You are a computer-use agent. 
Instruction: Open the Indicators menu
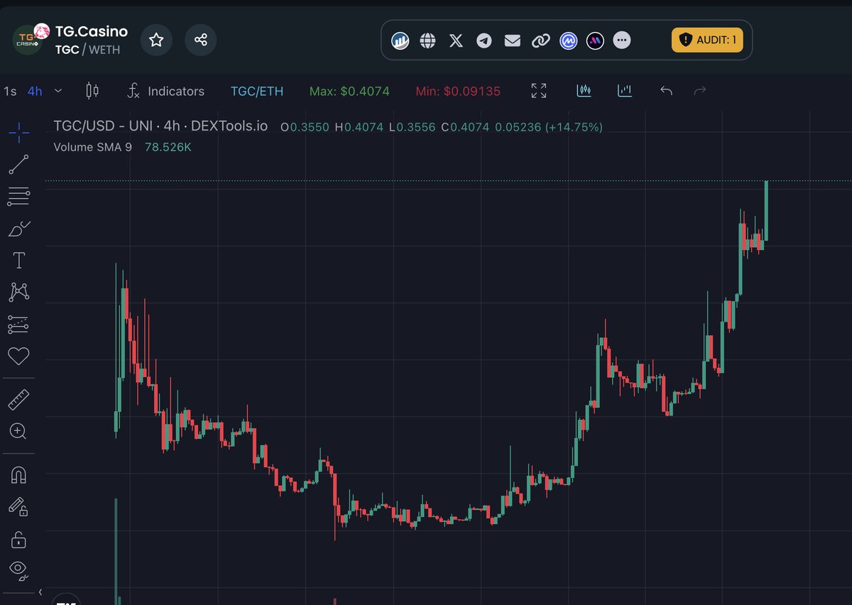click(165, 91)
